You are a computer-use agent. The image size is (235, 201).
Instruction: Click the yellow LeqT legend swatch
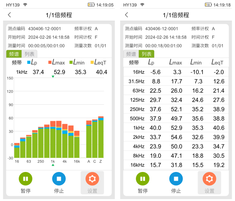(92, 62)
